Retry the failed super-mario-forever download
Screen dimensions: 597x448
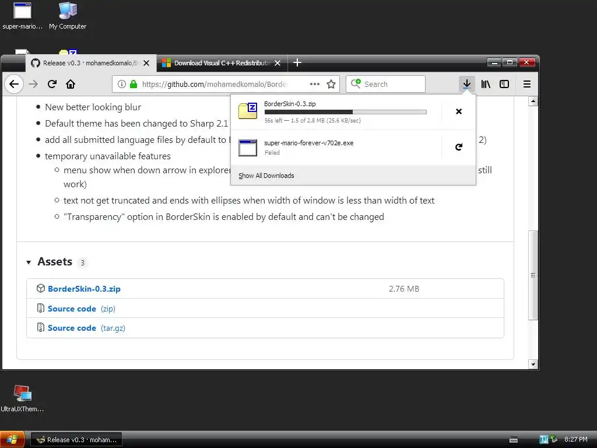[459, 147]
